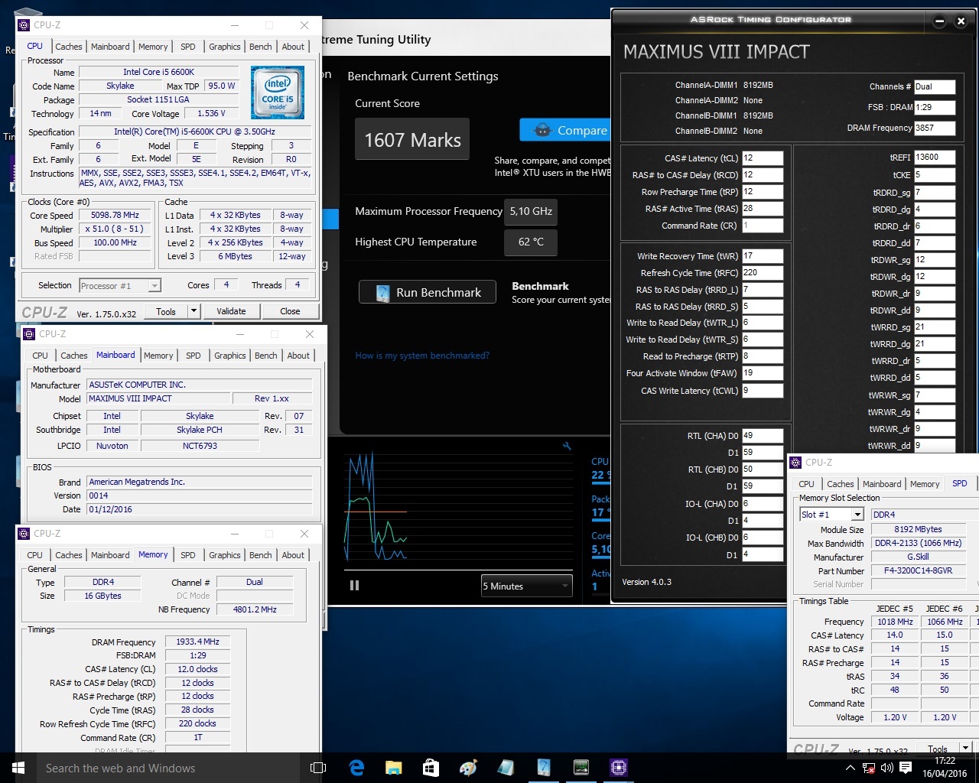Click the Refresh Cycle Time (tRFC) field
Screen dimensions: 979x783
(763, 273)
